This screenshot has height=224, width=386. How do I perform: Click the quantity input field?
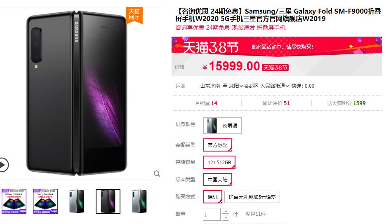pyautogui.click(x=212, y=215)
